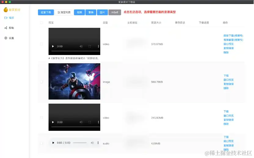Image resolution: width=254 pixels, height=158 pixels.
Task: Click the 主机地址 column header
Action: point(132,23)
